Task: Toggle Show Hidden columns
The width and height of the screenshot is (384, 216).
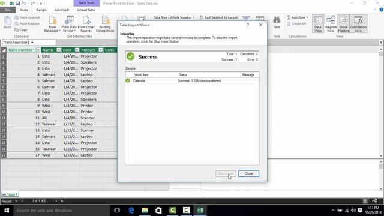Action: pos(343,24)
